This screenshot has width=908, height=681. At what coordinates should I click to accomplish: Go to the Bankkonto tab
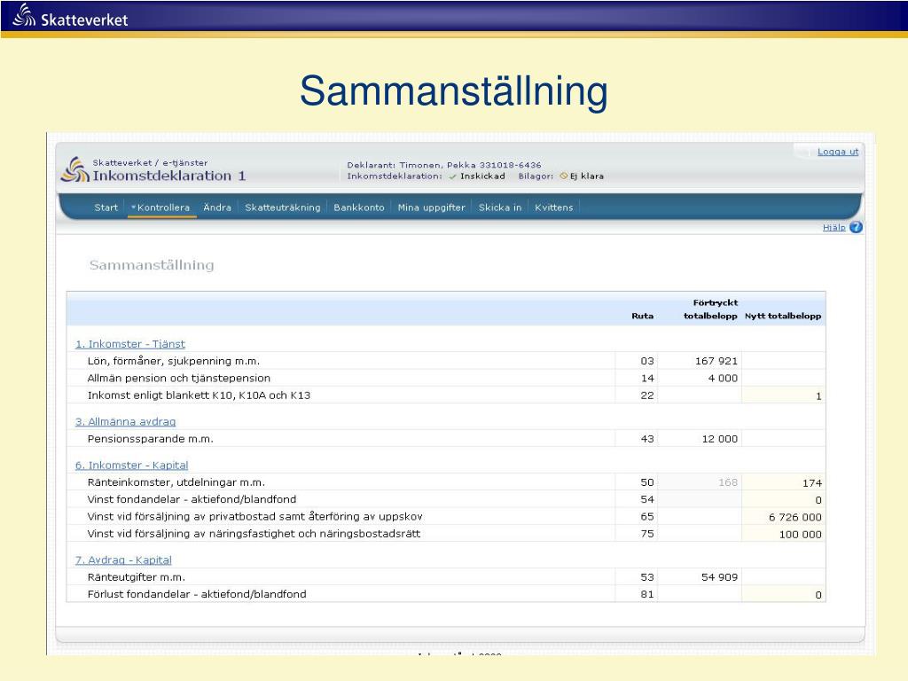point(359,207)
